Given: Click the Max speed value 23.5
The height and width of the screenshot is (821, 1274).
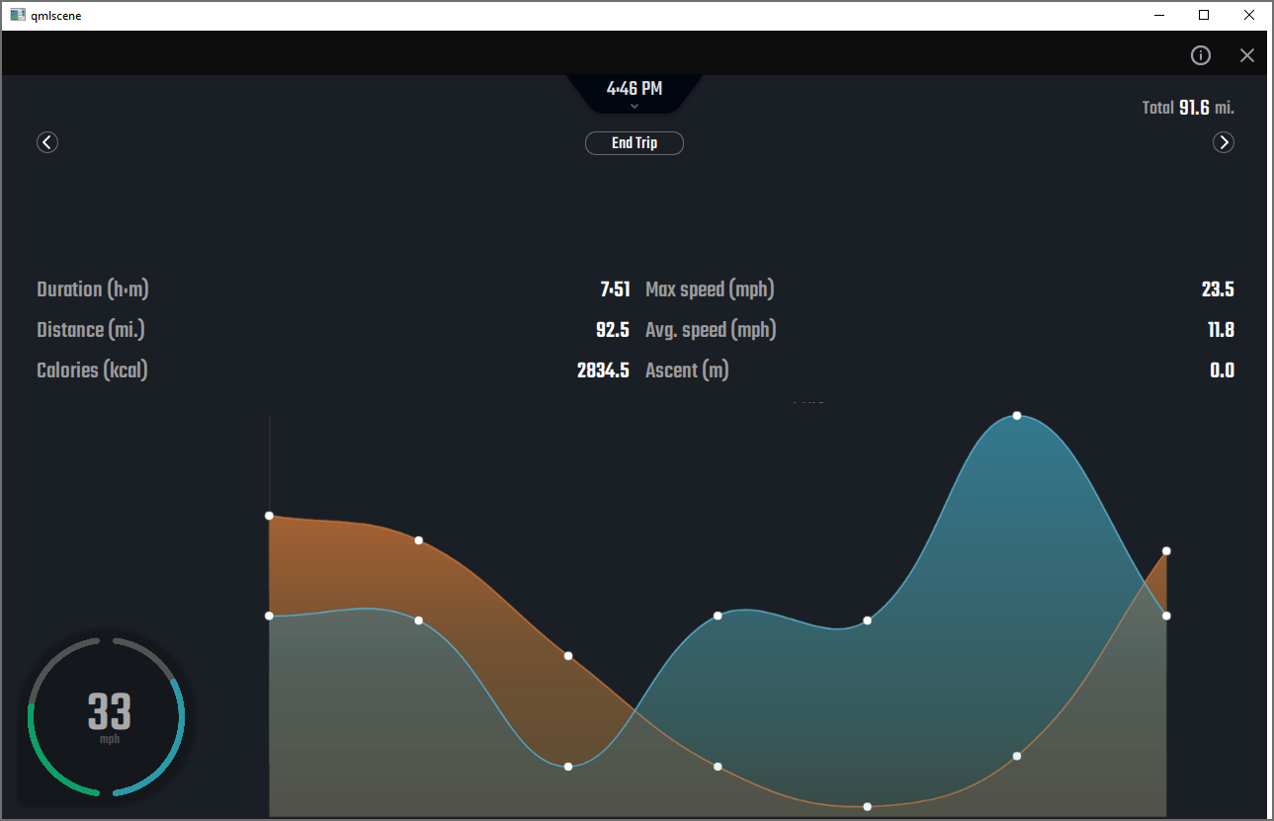Looking at the screenshot, I should 1218,289.
